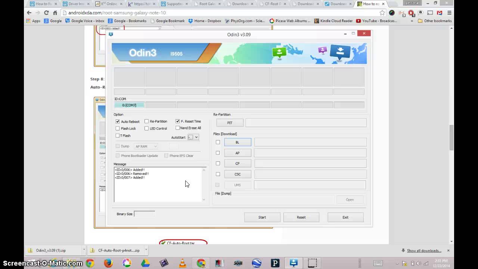Close the How to root browser tab
This screenshot has height=269, width=478.
click(x=383, y=4)
